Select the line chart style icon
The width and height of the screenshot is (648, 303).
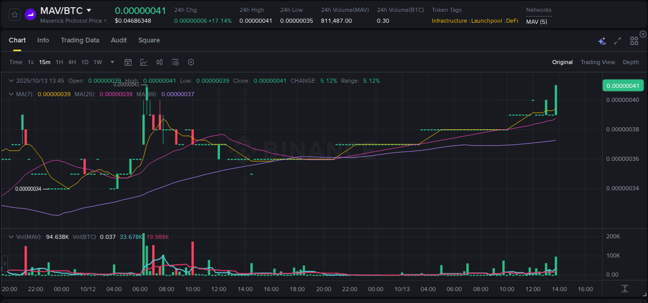click(x=144, y=62)
